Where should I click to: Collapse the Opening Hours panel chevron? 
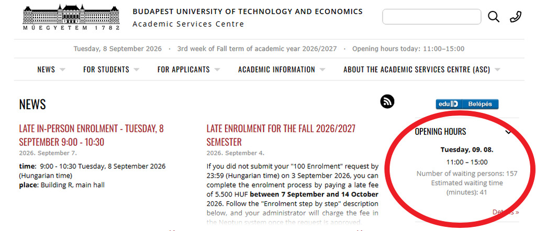[508, 132]
